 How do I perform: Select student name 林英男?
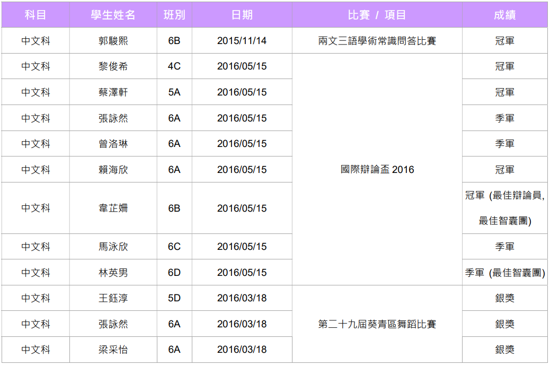tap(113, 273)
